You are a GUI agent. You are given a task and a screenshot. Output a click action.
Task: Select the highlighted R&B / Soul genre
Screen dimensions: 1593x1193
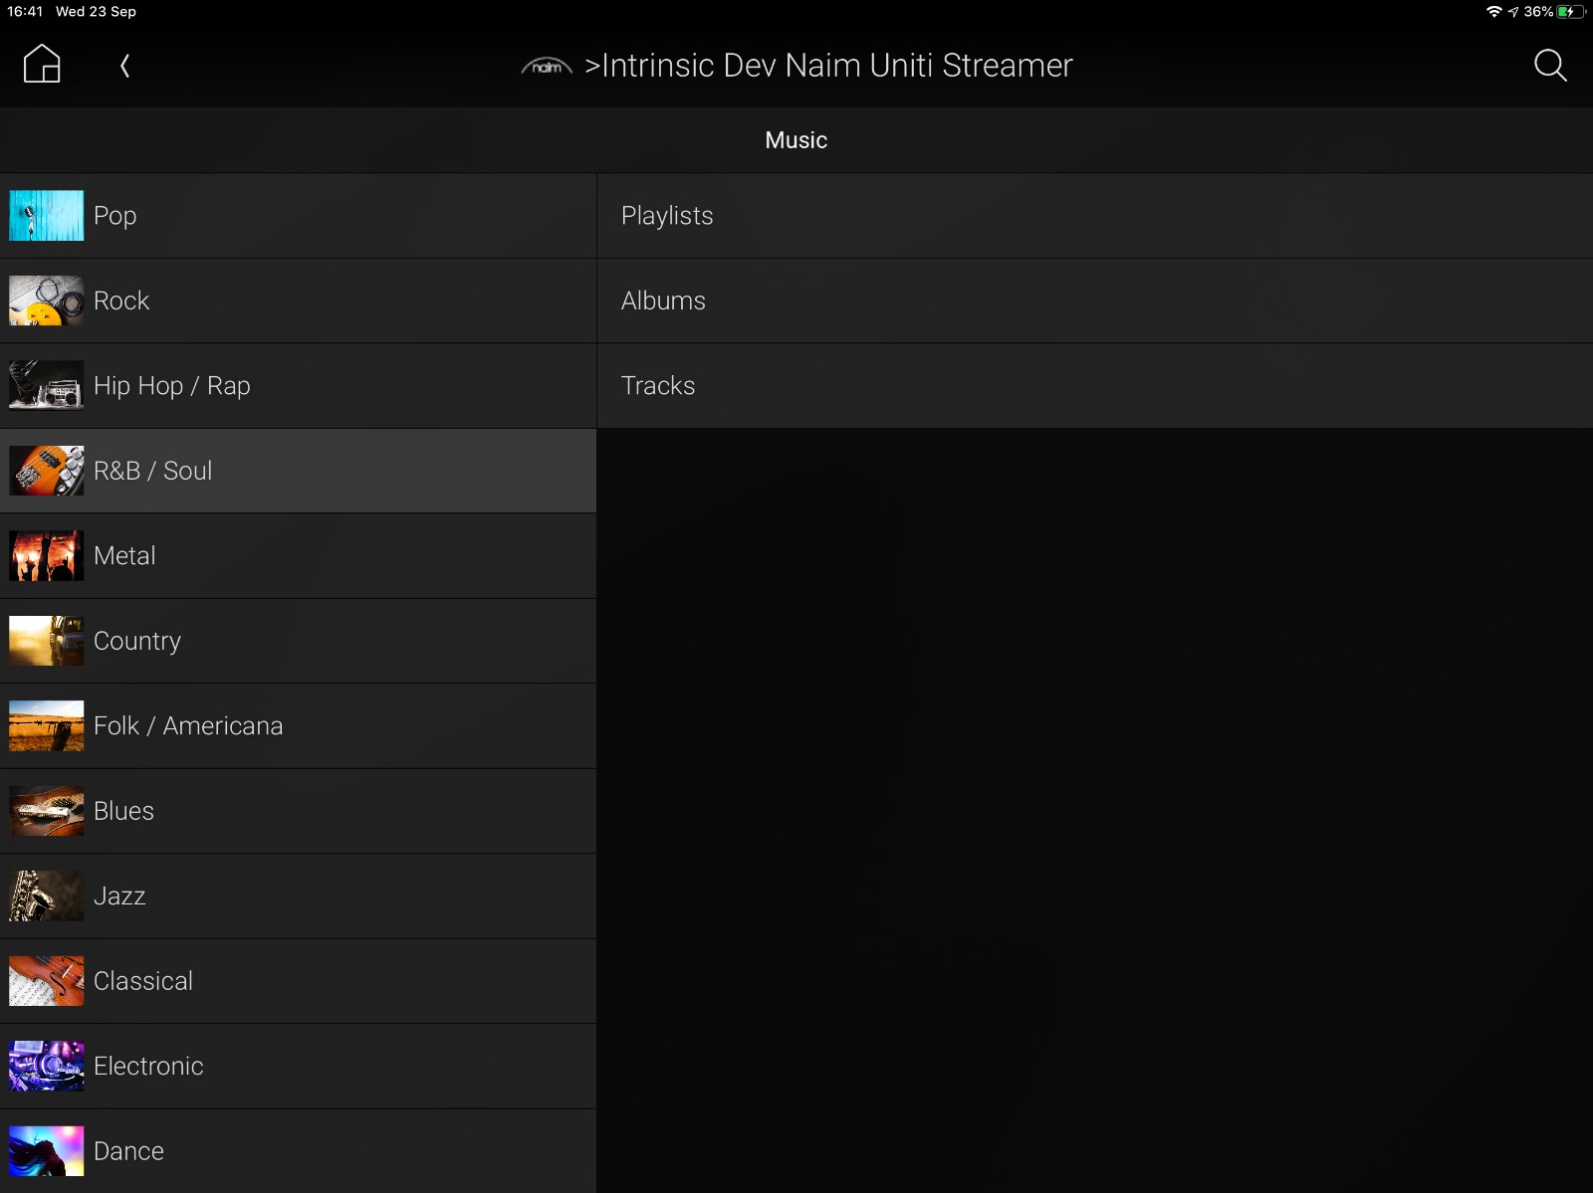[x=299, y=471]
